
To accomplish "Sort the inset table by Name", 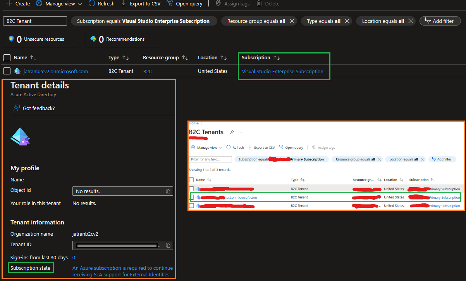I will [x=203, y=180].
